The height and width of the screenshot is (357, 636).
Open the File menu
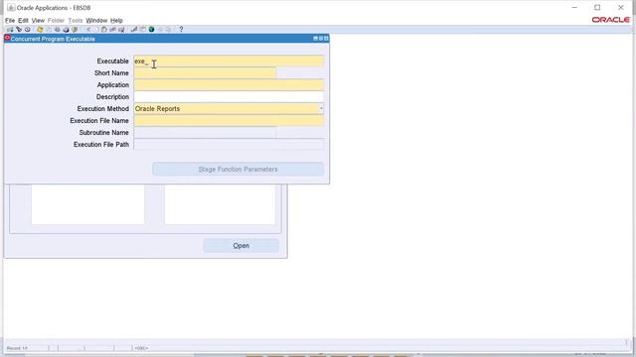[x=10, y=20]
